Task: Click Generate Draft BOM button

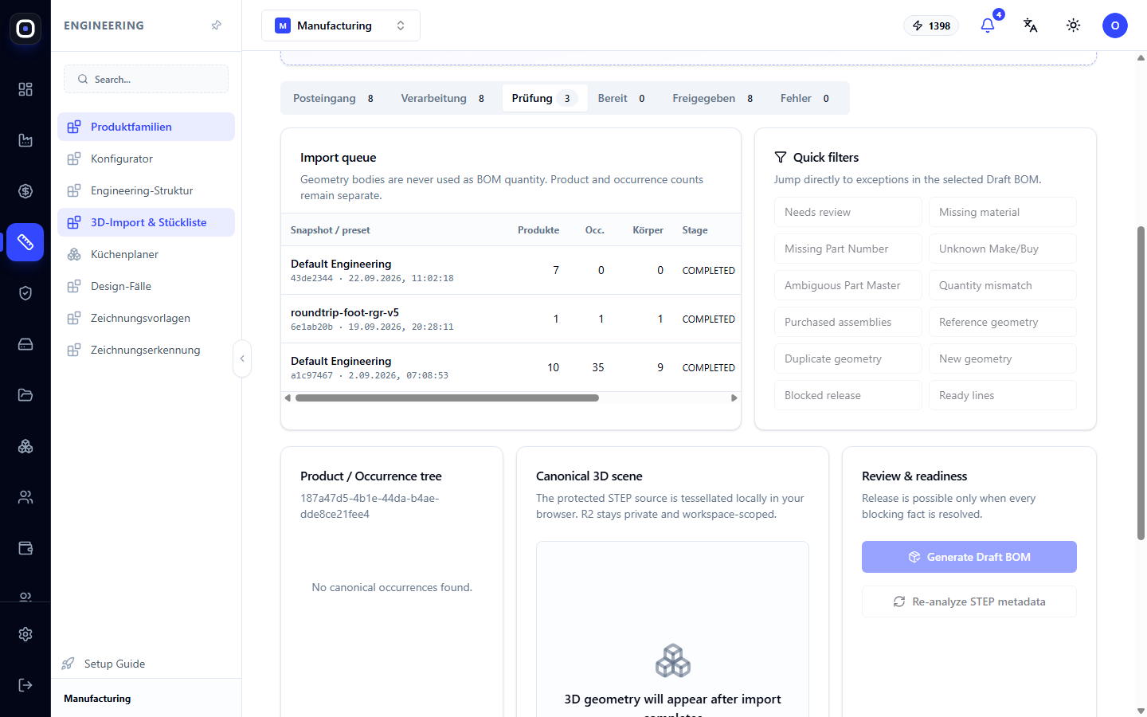Action: [969, 557]
